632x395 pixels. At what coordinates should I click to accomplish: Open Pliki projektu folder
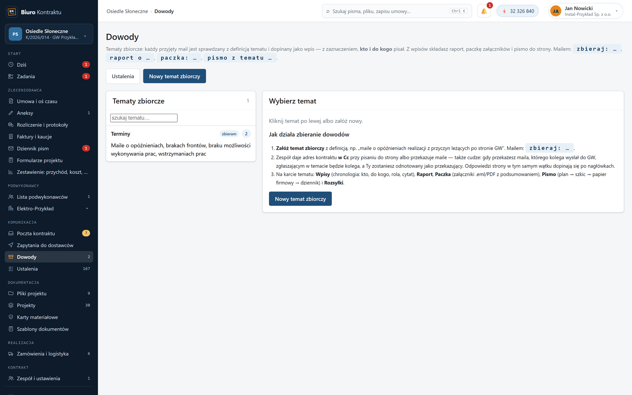[x=49, y=293]
